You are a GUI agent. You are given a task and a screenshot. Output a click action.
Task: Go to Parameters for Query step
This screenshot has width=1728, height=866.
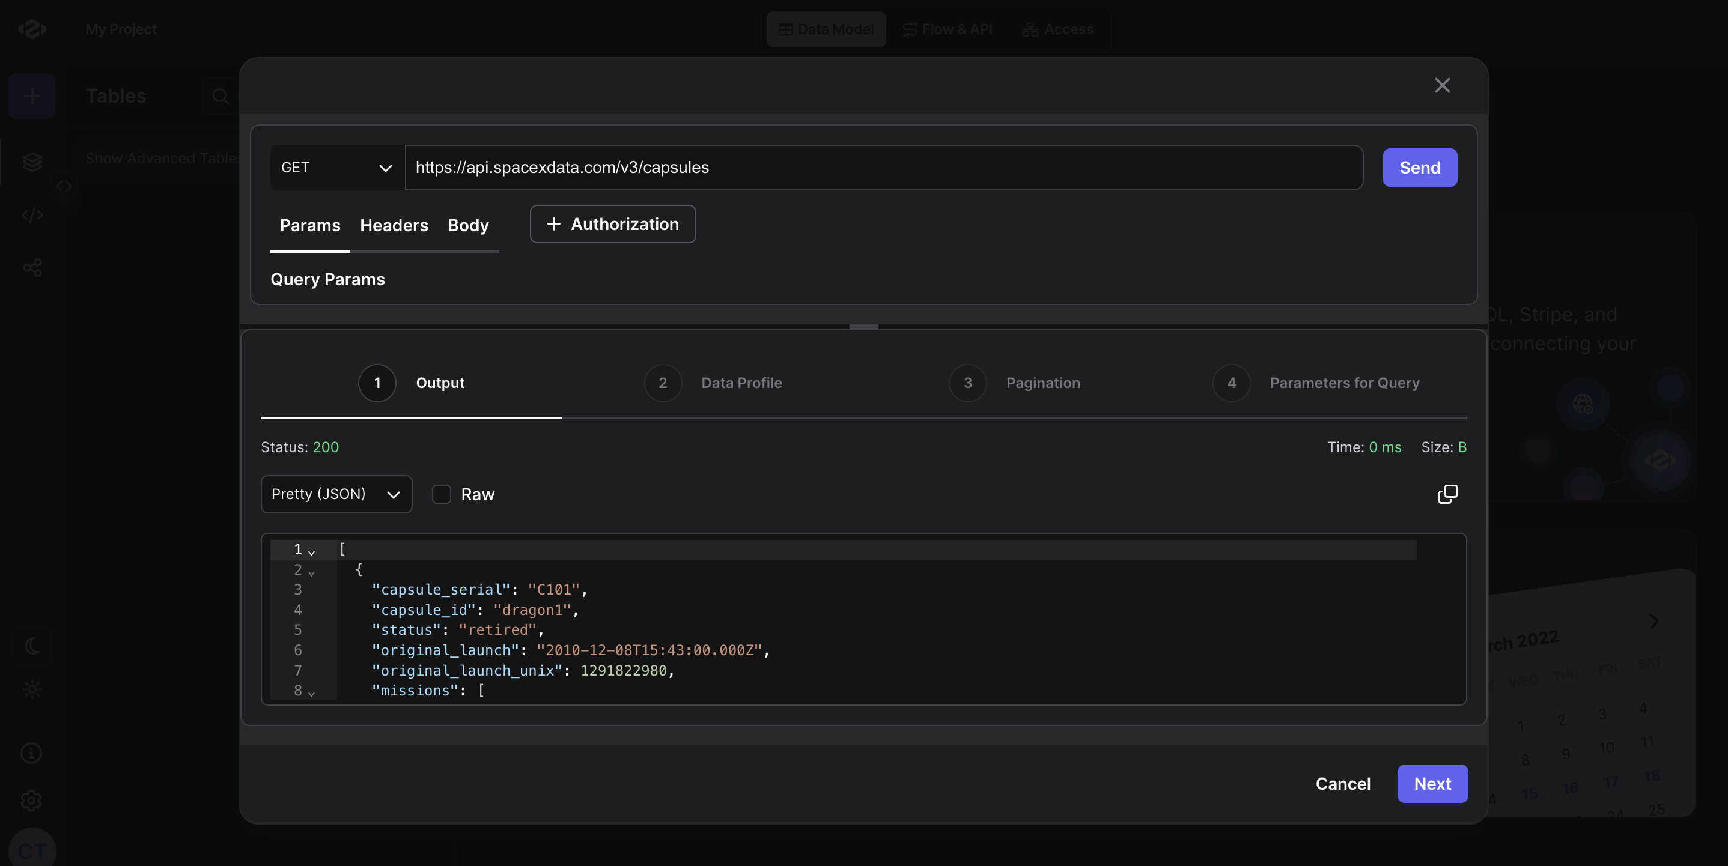tap(1316, 383)
